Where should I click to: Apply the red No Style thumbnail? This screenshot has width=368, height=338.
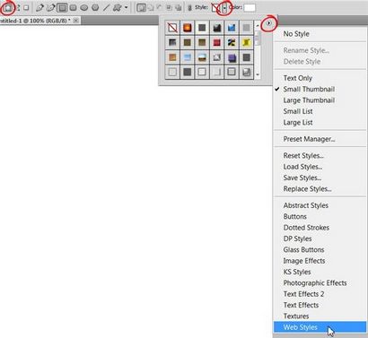172,28
